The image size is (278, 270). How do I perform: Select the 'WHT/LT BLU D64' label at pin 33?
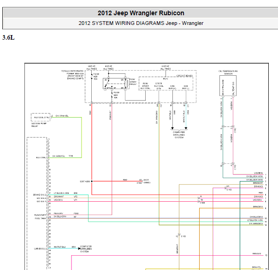pos(65,247)
